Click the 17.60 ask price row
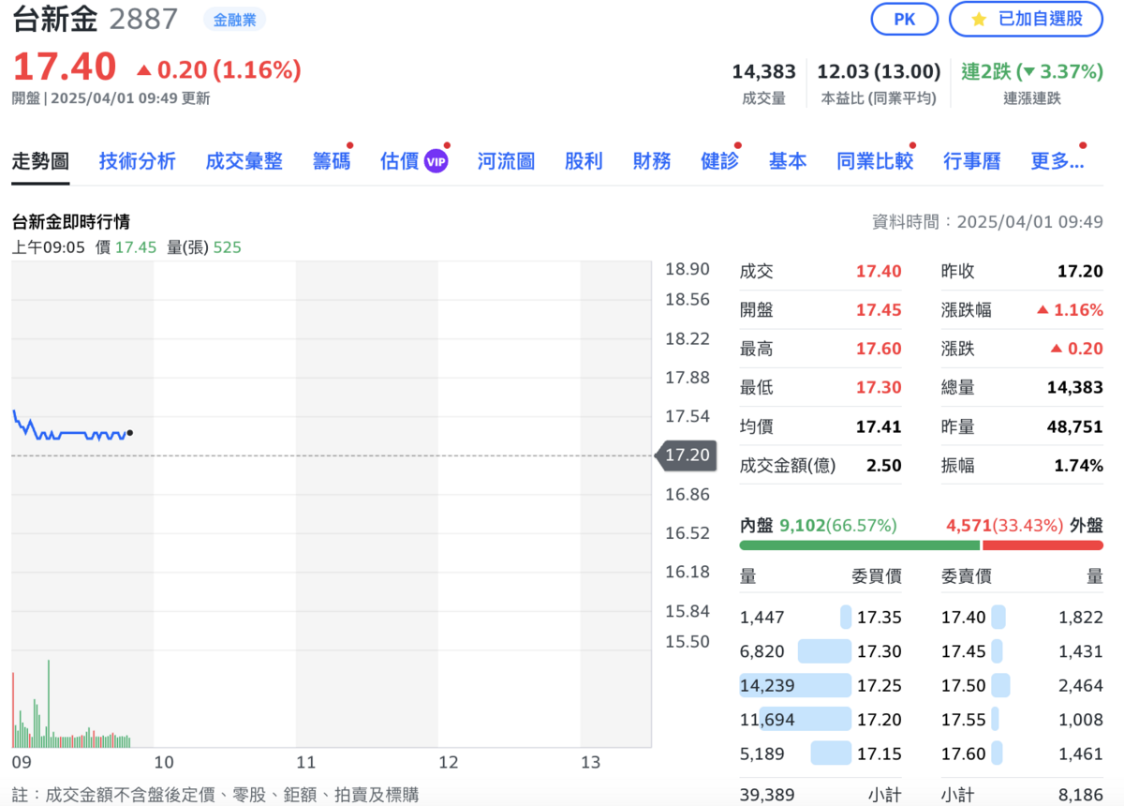Screen dimensions: 1124x806 pos(1022,754)
